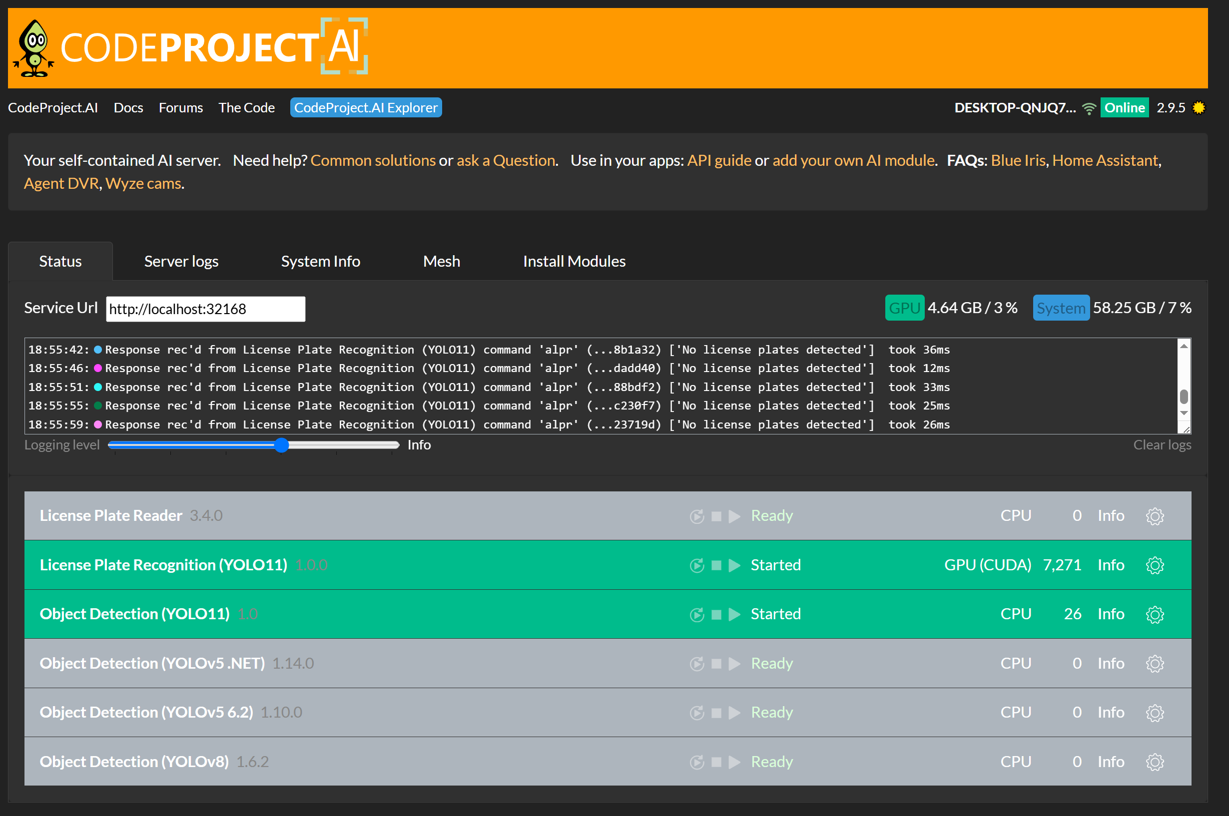Open Info for License Plate Recognition (YOLO11)

coord(1110,565)
